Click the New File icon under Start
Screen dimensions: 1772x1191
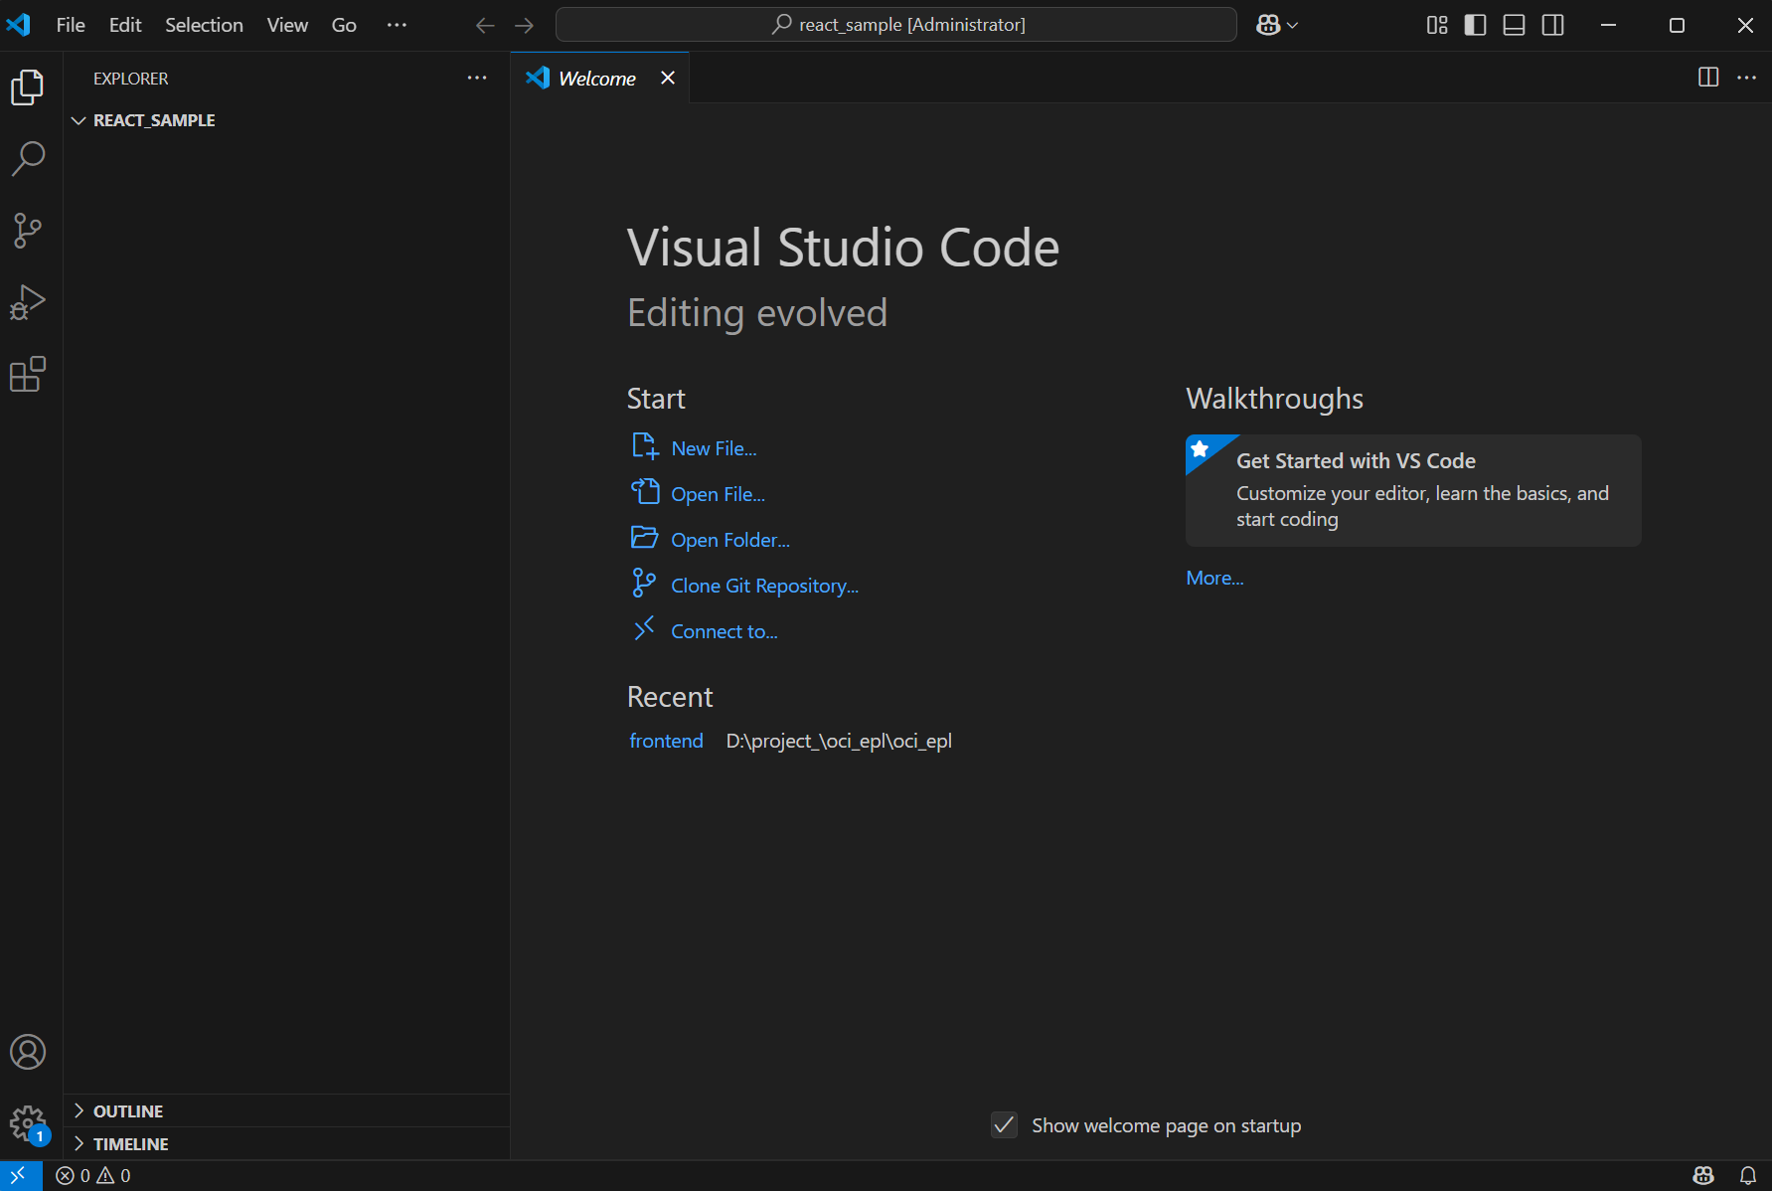coord(645,446)
